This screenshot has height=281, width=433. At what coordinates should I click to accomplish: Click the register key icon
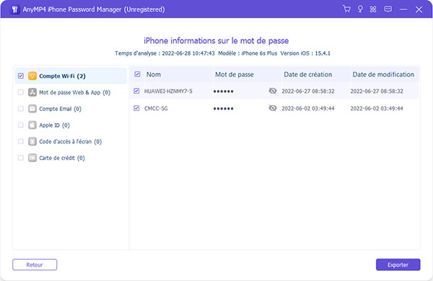click(360, 9)
